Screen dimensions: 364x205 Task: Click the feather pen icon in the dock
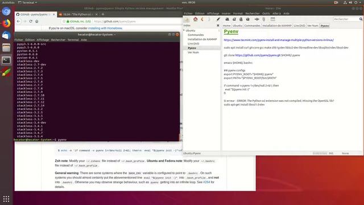click(x=6, y=72)
